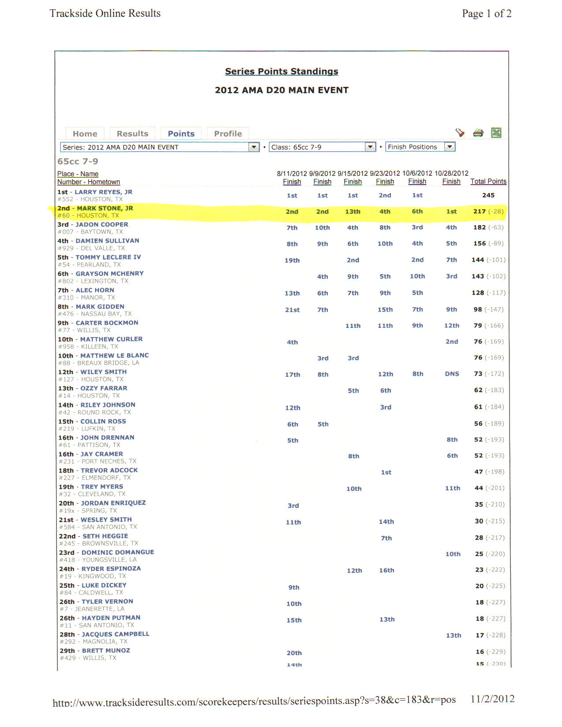Go to the Points tab
This screenshot has height=727, width=562.
[181, 134]
